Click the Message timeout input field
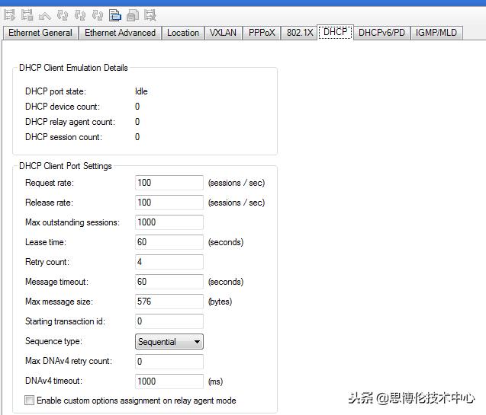The image size is (486, 415). point(169,282)
